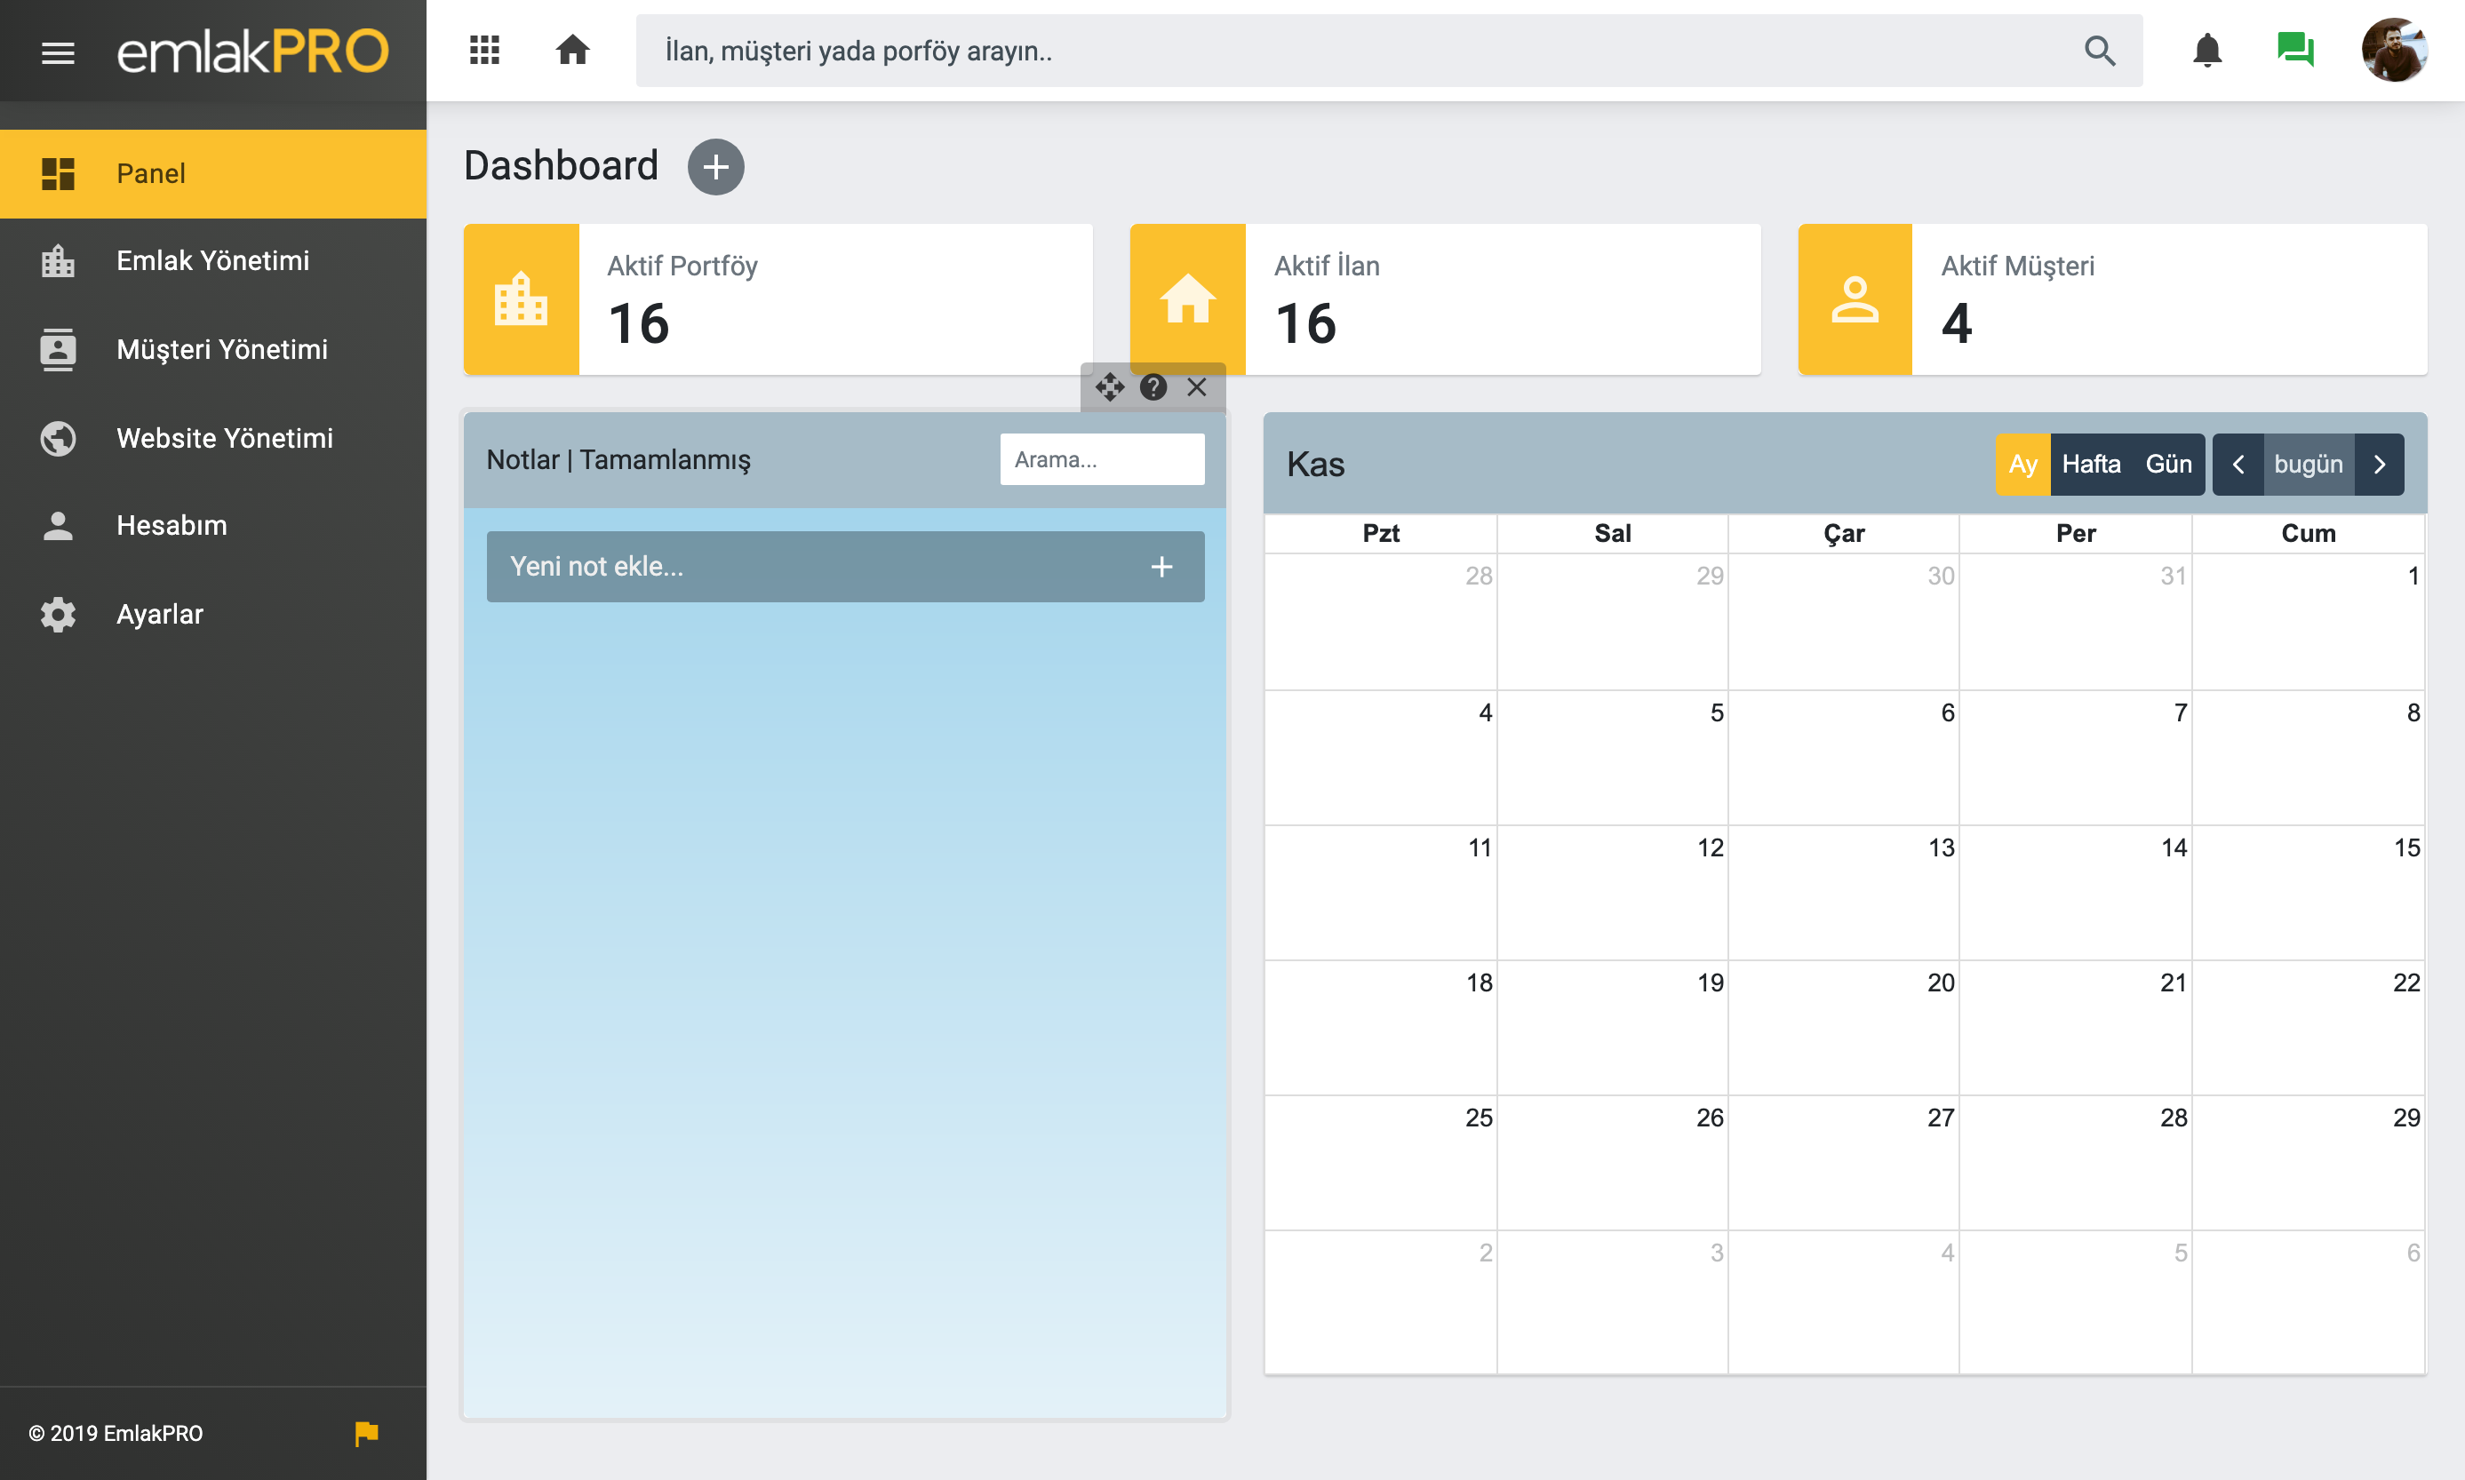Open the widget help question icon

click(1153, 387)
